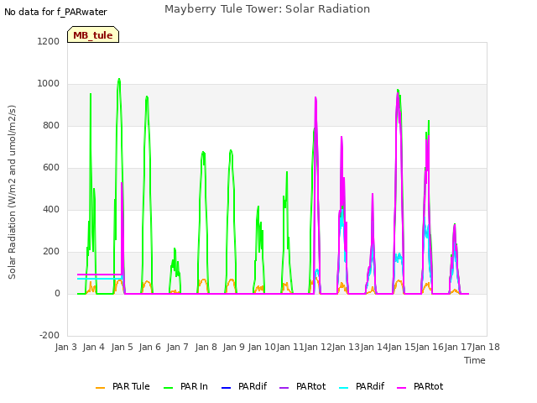
Task: Click the 'Jan 8' x-axis tick label
Action: [206, 347]
